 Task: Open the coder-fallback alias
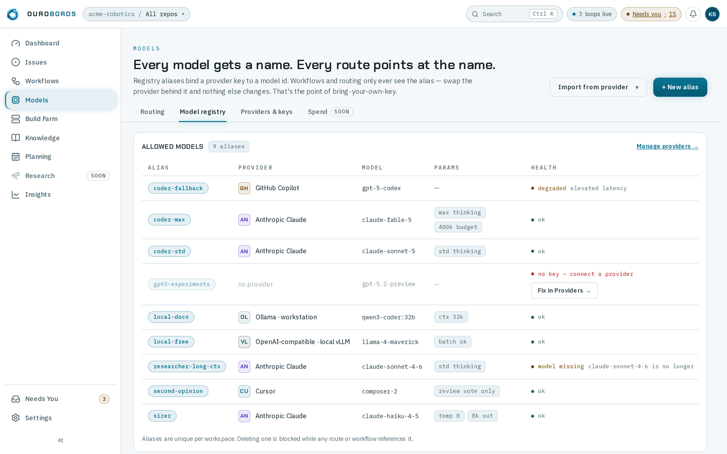point(178,188)
